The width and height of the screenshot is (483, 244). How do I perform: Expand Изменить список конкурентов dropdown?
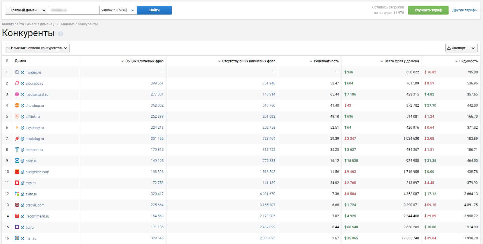(37, 48)
